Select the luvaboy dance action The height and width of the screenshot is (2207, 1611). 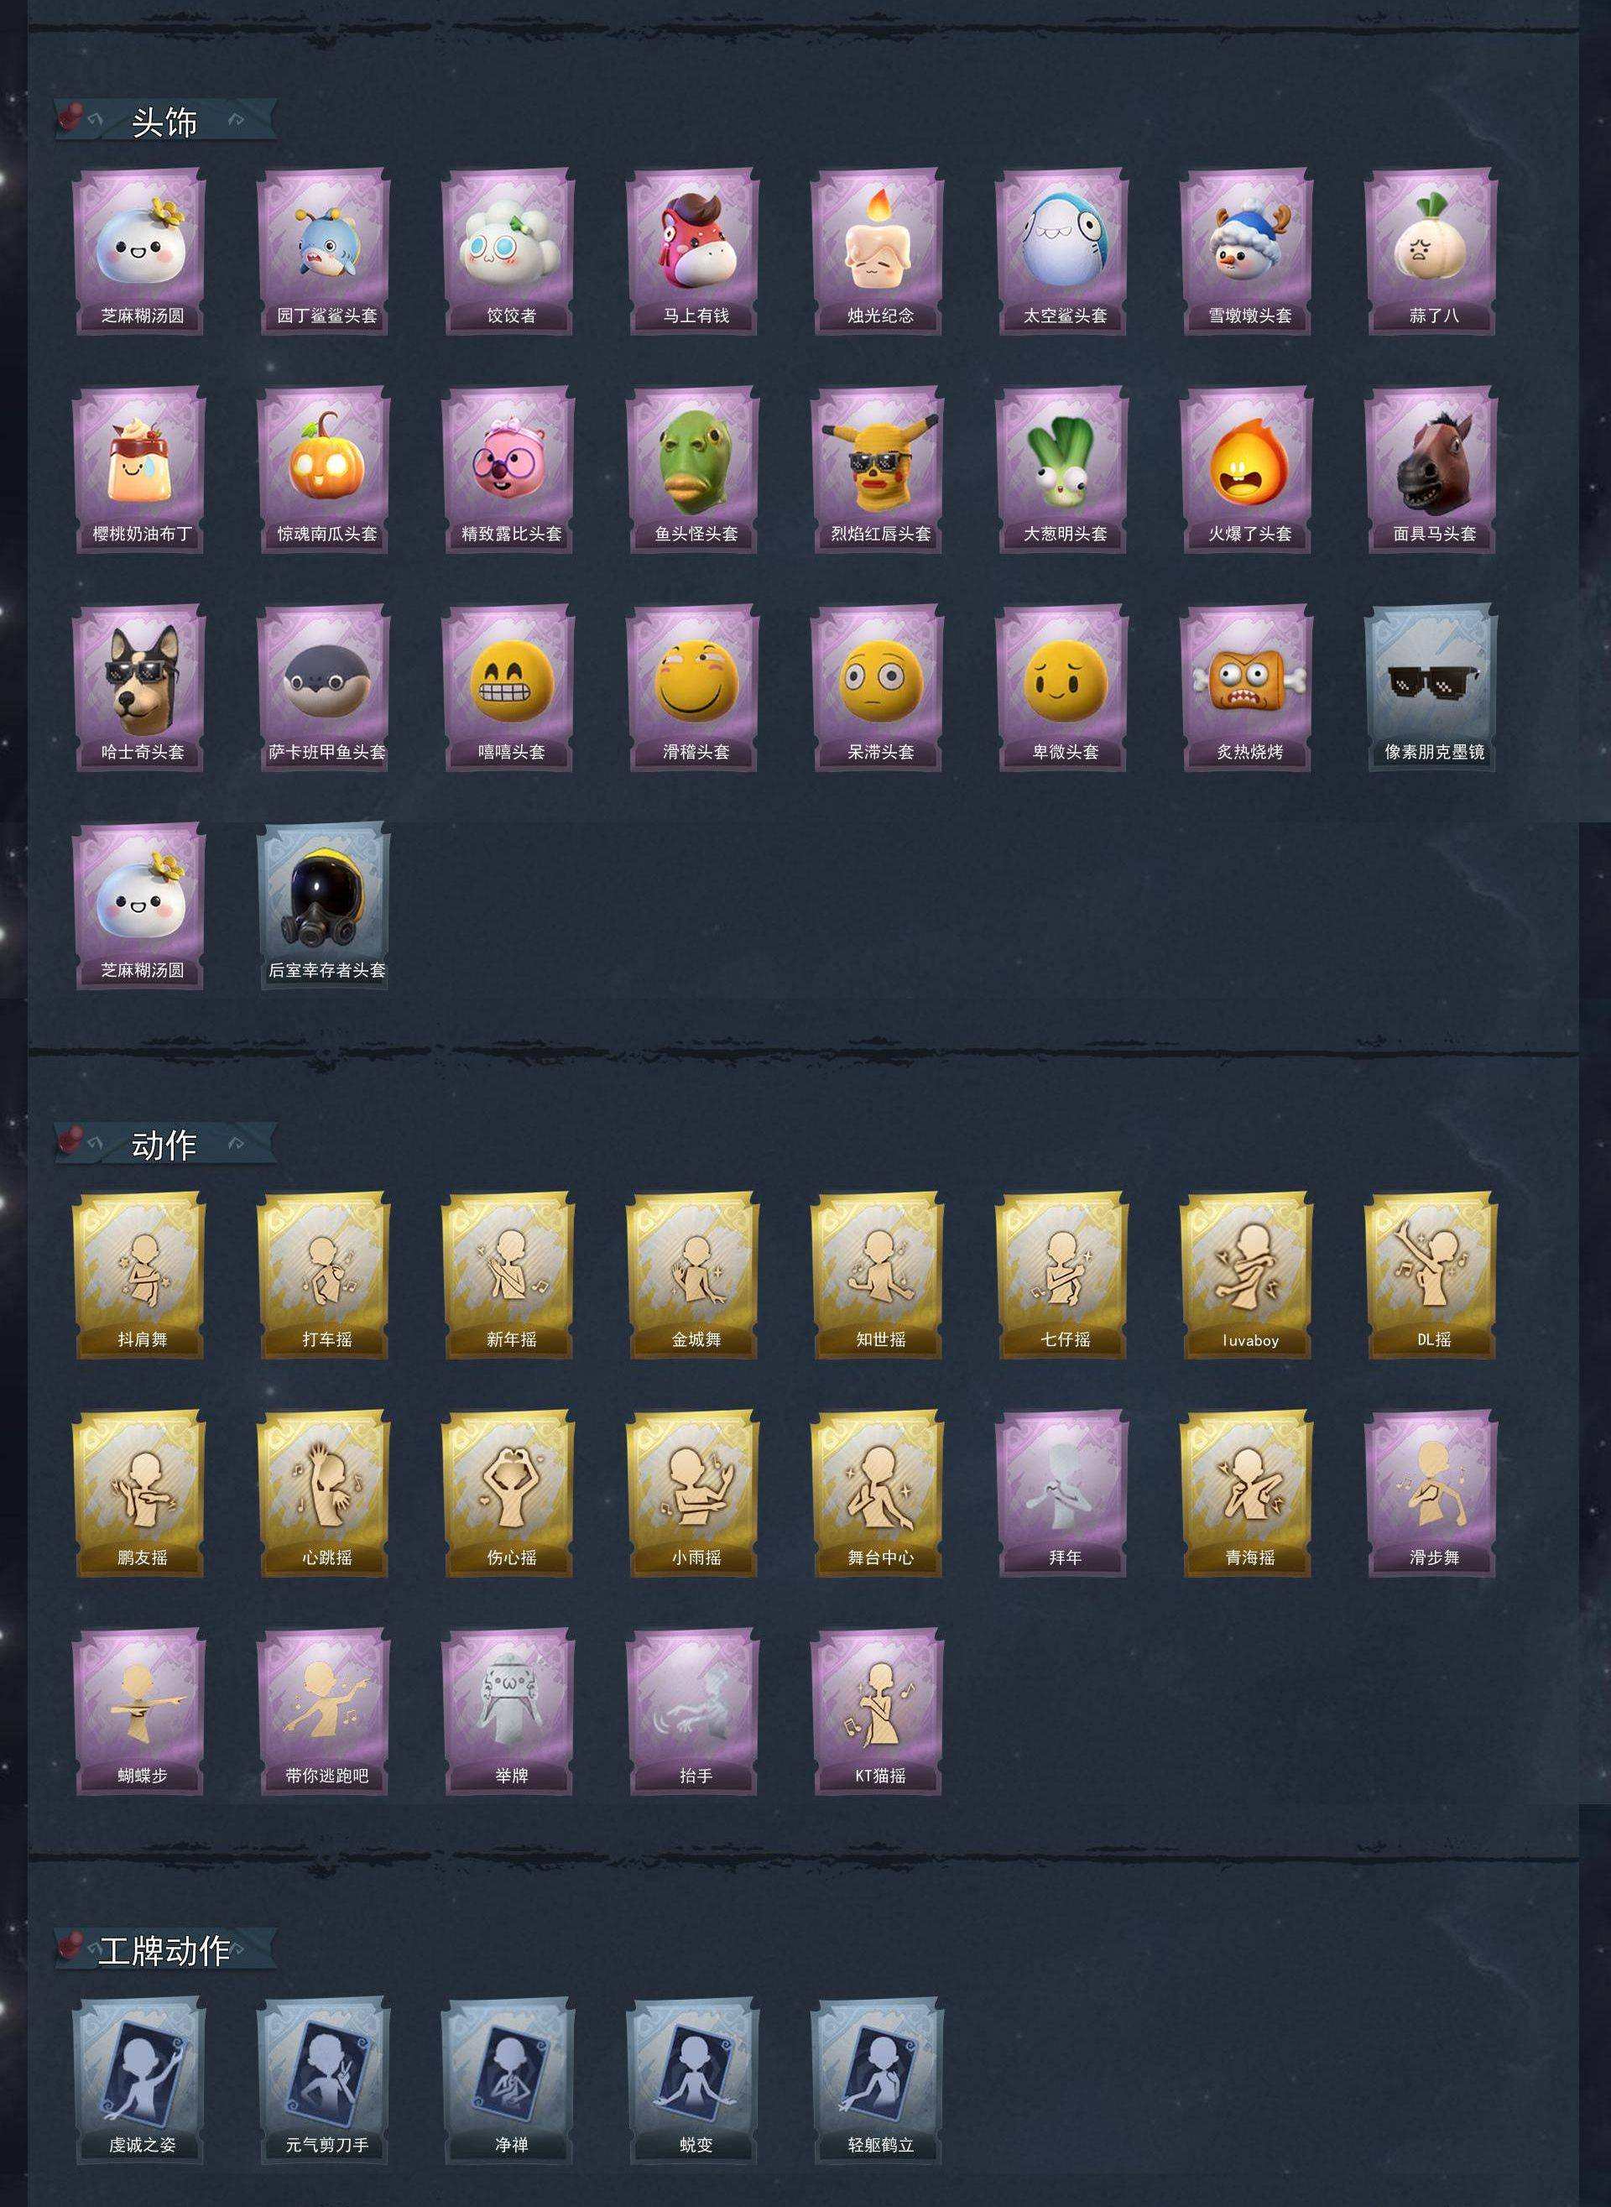(1249, 1276)
